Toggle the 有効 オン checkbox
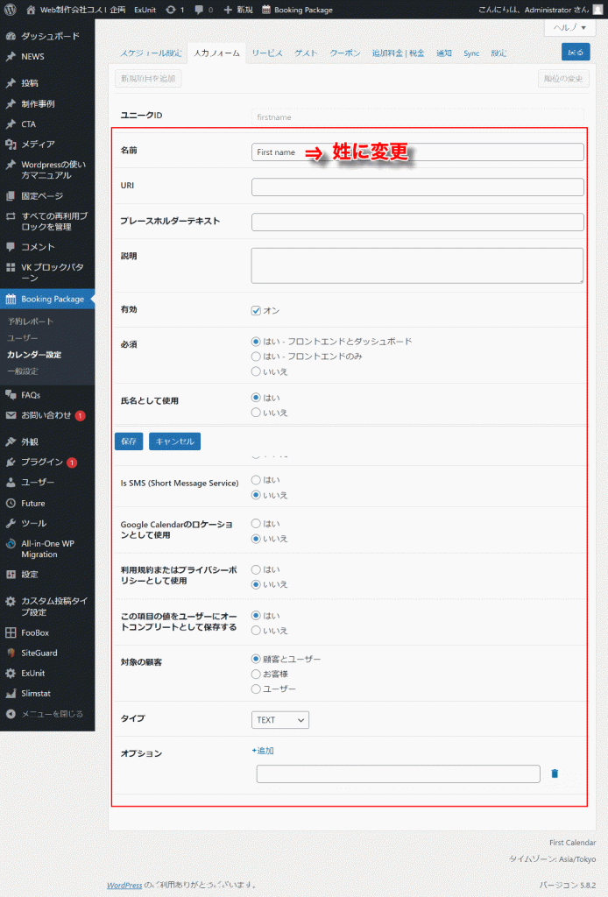The image size is (608, 897). (x=256, y=310)
